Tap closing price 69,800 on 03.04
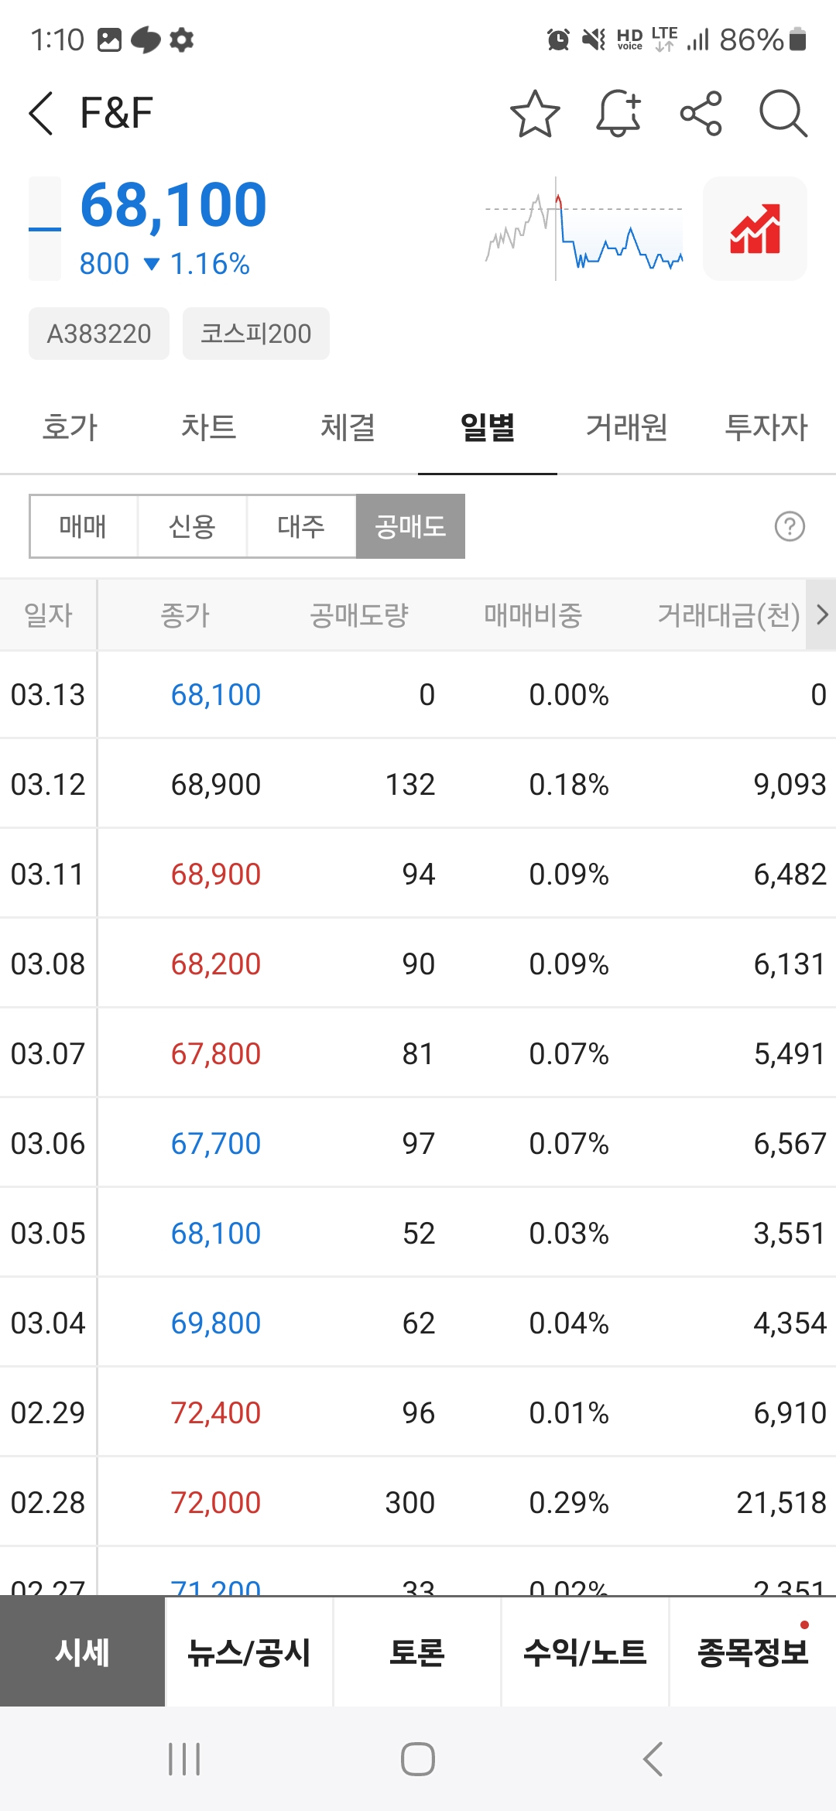The image size is (836, 1811). pyautogui.click(x=216, y=1323)
